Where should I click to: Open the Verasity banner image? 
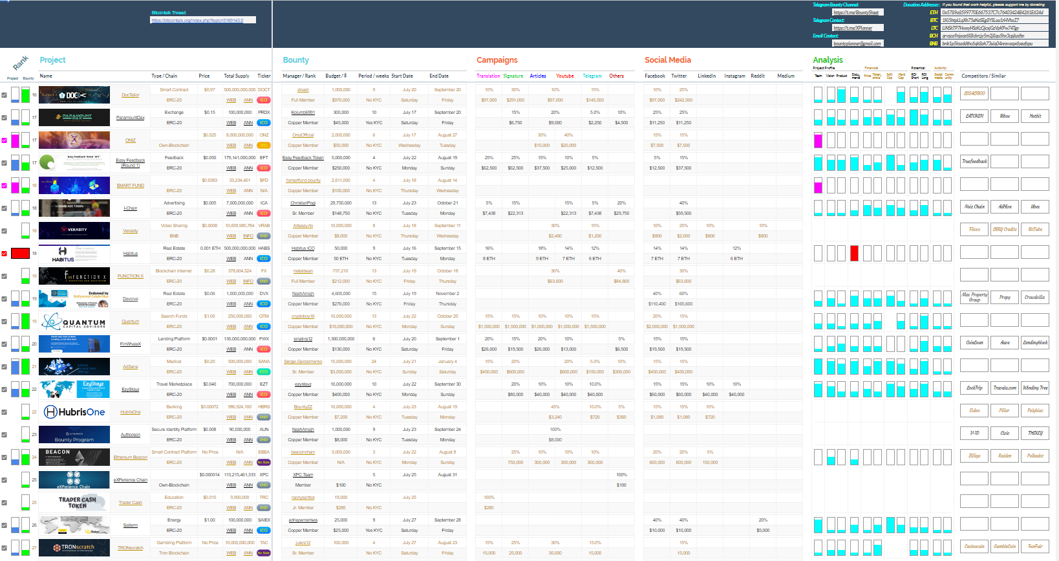click(74, 231)
